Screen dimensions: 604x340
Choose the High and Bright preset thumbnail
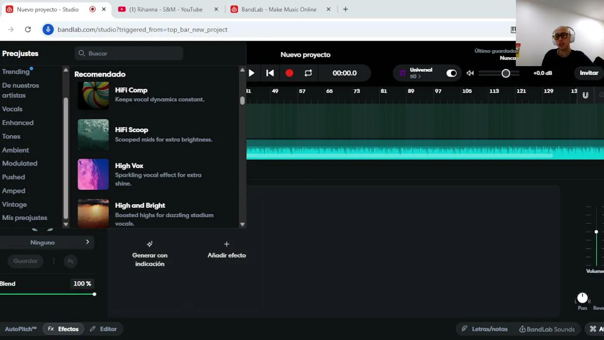click(93, 213)
